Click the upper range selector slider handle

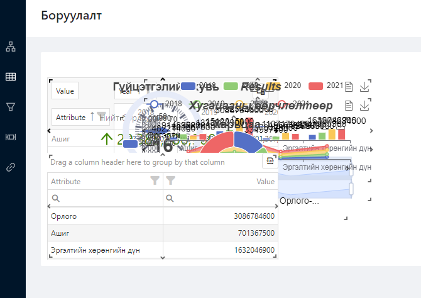351,170
